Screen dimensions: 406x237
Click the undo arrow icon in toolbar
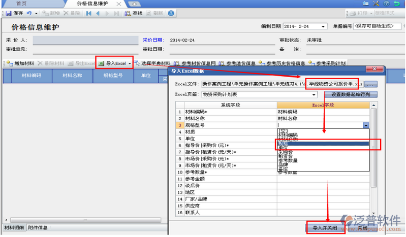29,13
